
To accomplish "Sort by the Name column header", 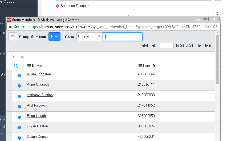I will 37,66.
